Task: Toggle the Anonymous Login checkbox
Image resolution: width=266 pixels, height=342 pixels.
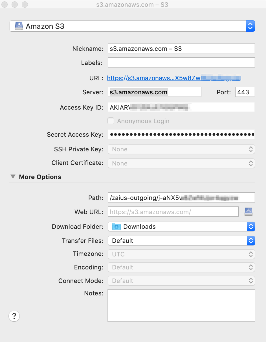Action: pyautogui.click(x=111, y=121)
